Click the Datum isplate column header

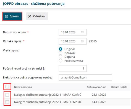click(x=119, y=87)
